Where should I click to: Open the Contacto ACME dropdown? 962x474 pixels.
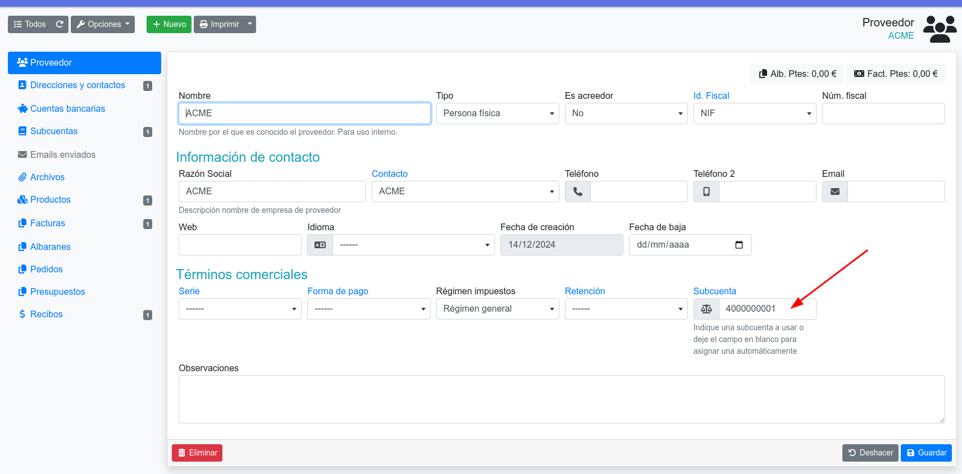point(466,192)
